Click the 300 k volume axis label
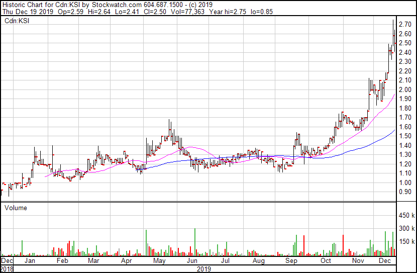417x273 pixels. (x=407, y=229)
